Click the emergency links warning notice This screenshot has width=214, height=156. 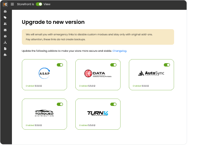click(x=98, y=37)
